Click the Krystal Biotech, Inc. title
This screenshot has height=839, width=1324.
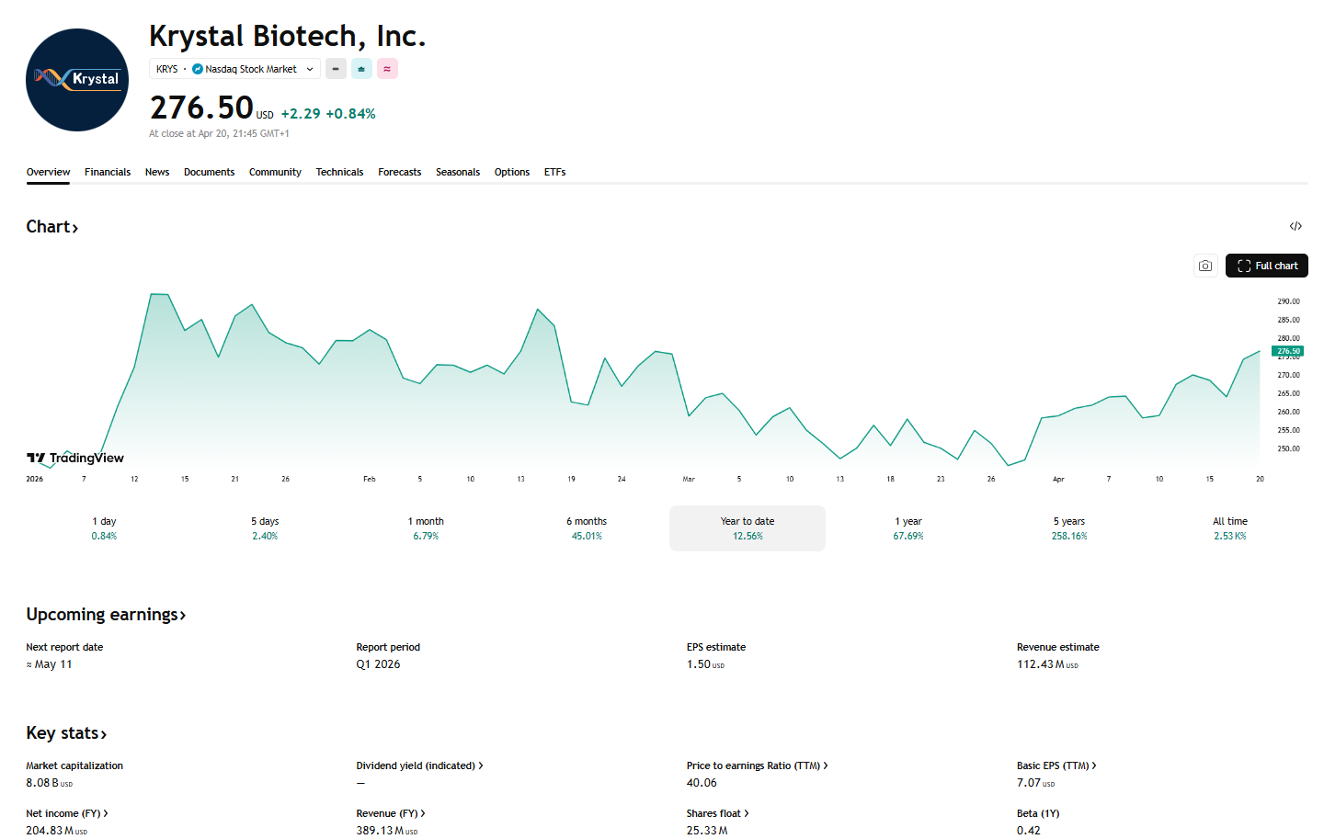point(288,36)
